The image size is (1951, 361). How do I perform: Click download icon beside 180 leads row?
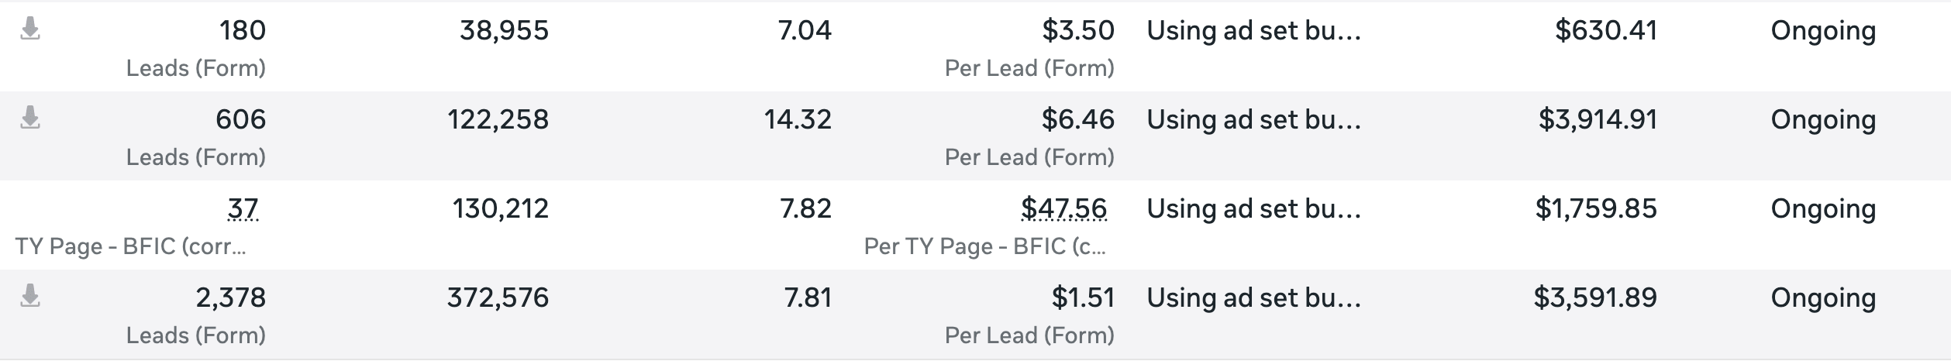[30, 29]
